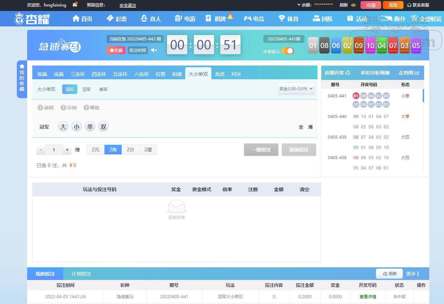Viewport: 444px width, 304px height.
Task: Click the 安全退出 logout link
Action: 128,5
